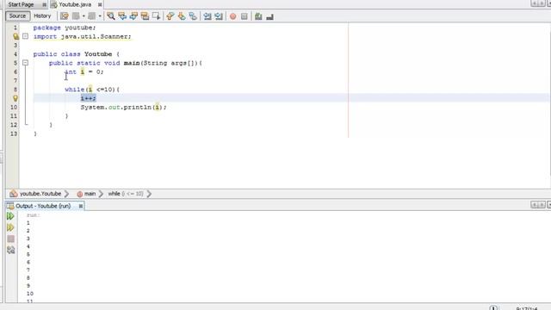The width and height of the screenshot is (551, 310).
Task: Switch to Source view
Action: [17, 16]
